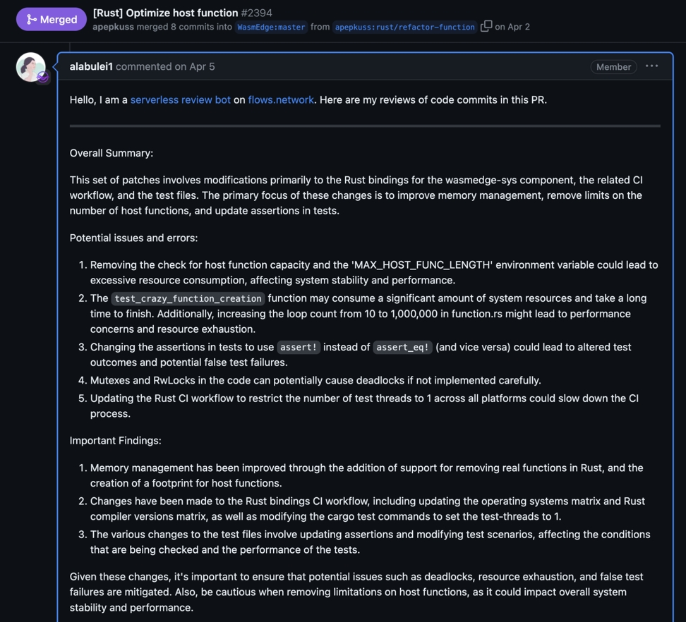Click the assert_eq! inline code snippet

pyautogui.click(x=402, y=347)
